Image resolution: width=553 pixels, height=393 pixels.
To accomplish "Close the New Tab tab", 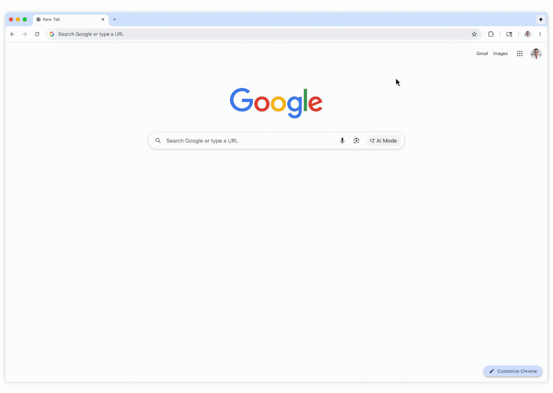I will [103, 19].
